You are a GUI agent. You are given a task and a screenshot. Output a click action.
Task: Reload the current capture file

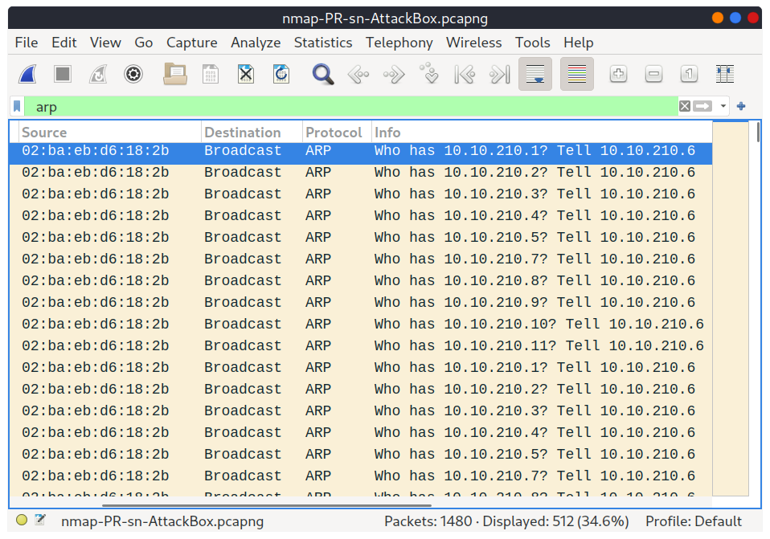click(281, 75)
